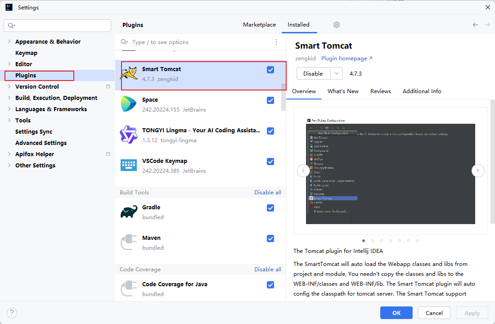Click the OK button
Image resolution: width=495 pixels, height=324 pixels.
(x=396, y=313)
